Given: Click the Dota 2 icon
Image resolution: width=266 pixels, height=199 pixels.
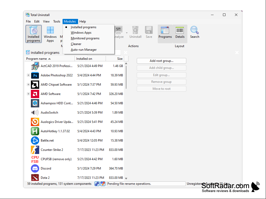Looking at the screenshot, I should point(35,178).
